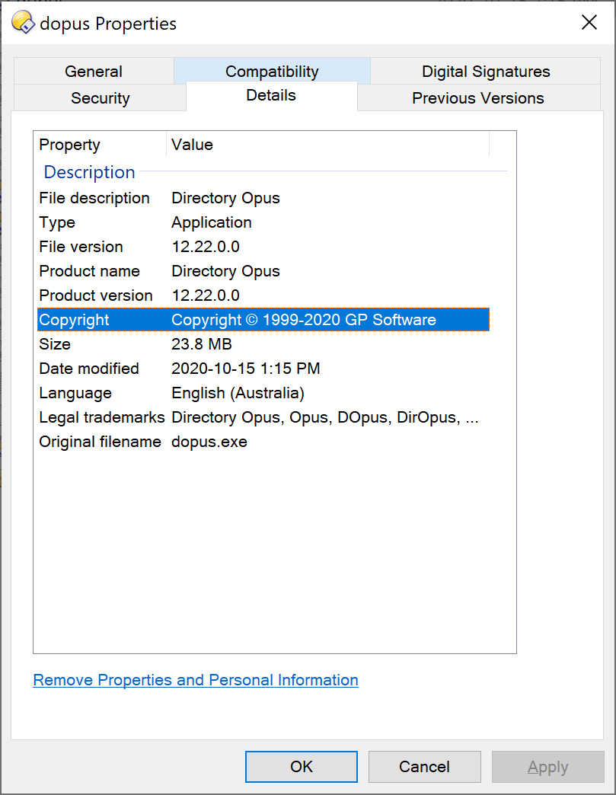Select the Original filename row
This screenshot has width=616, height=795.
263,442
